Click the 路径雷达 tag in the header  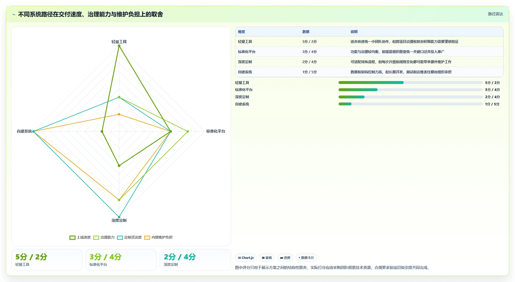495,14
